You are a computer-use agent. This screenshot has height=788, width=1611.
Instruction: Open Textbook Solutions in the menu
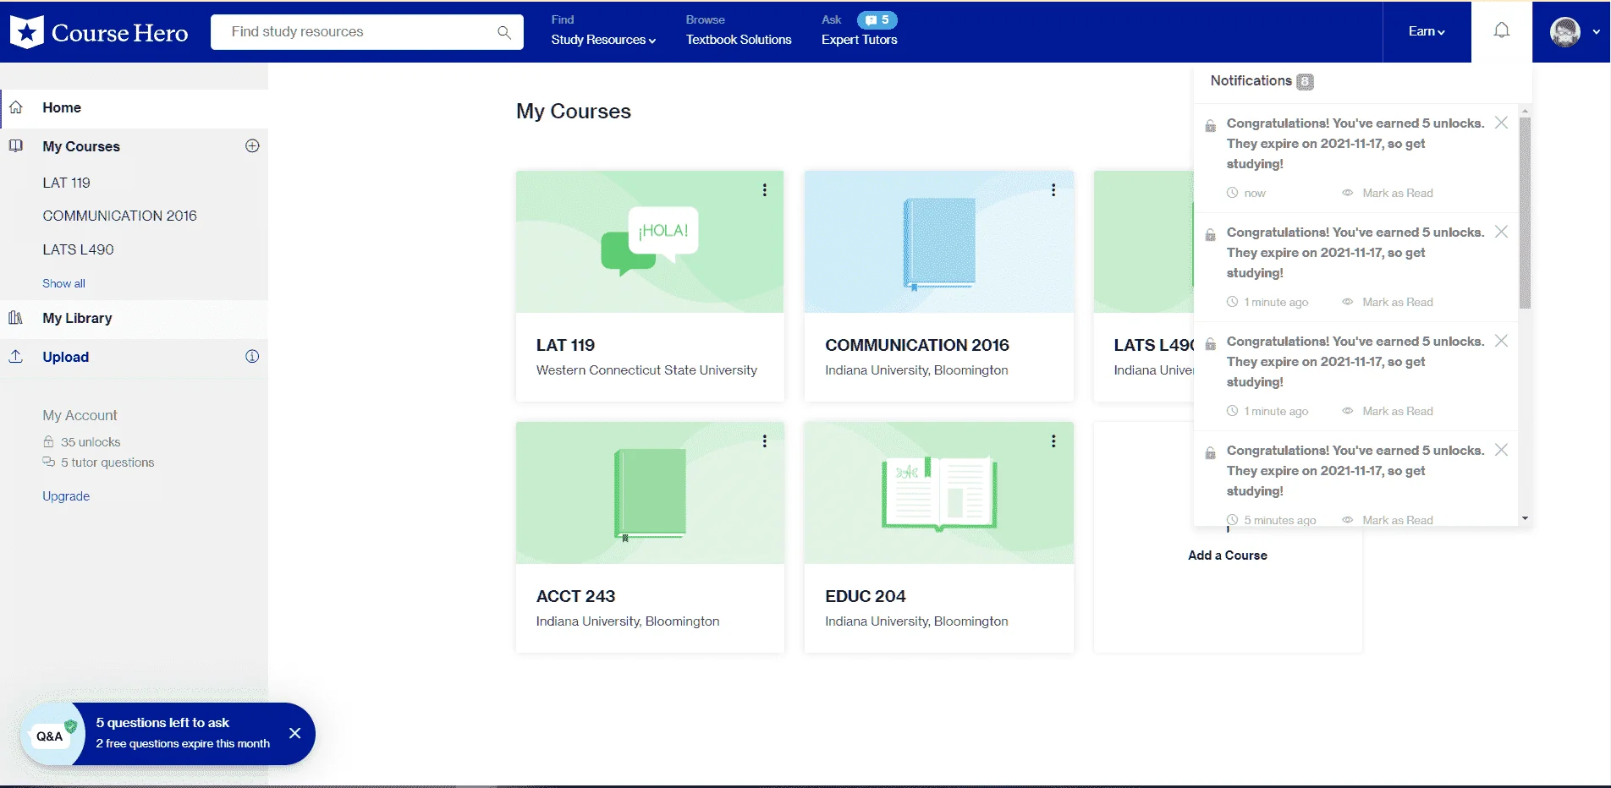739,40
